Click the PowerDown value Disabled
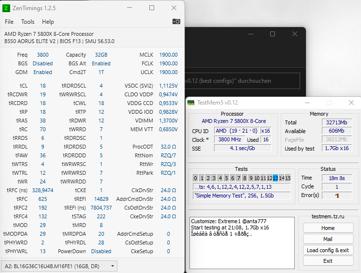 click(101, 251)
